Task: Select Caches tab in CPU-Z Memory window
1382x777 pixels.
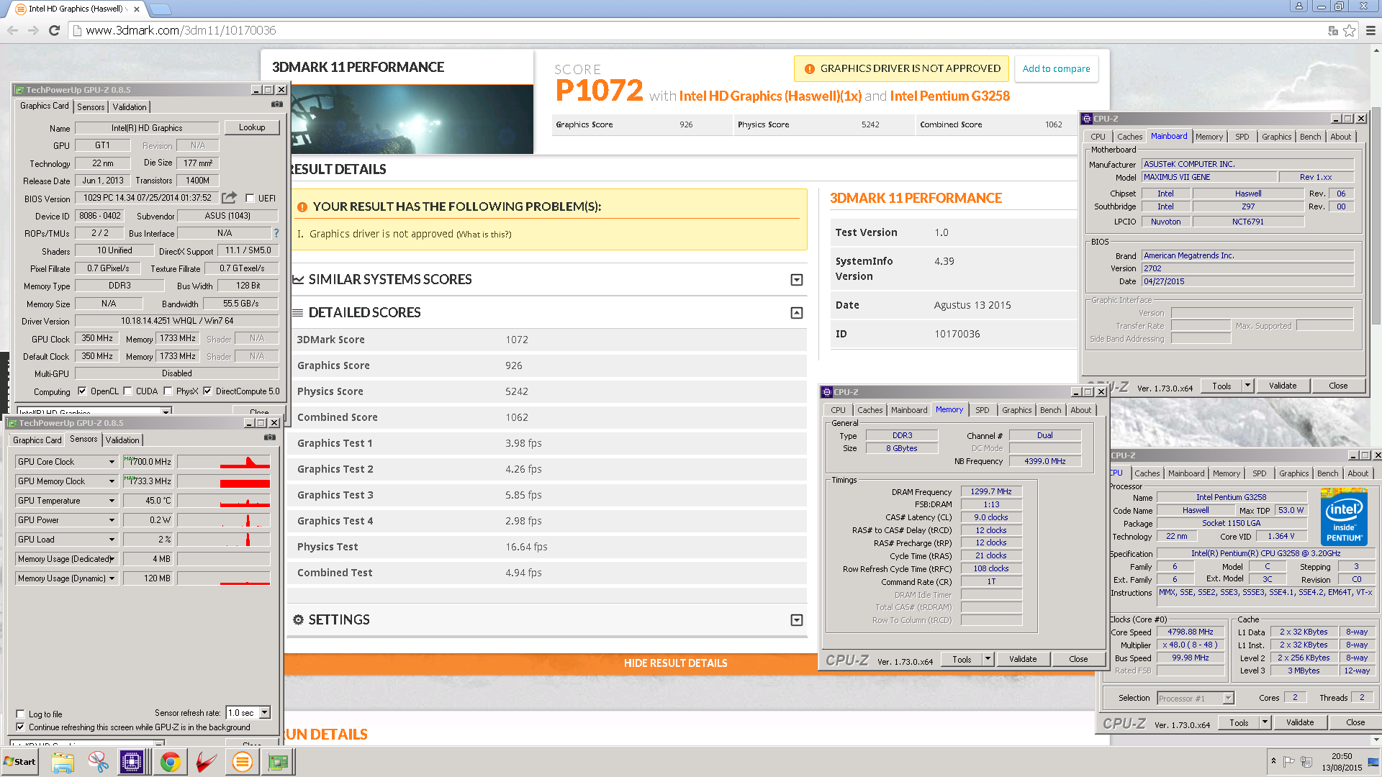Action: click(870, 410)
